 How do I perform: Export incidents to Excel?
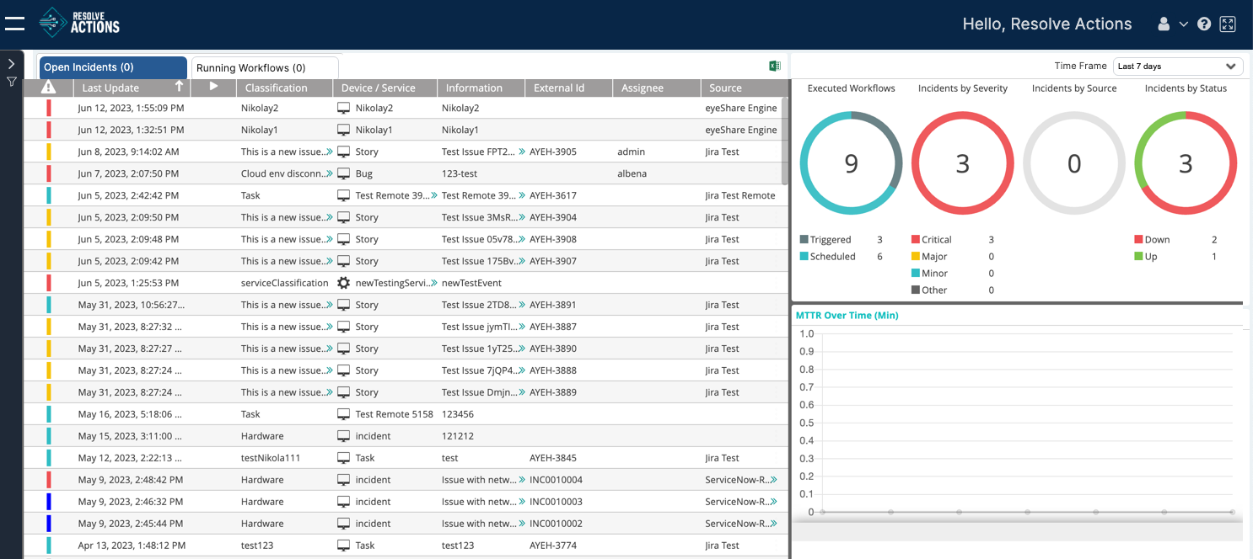point(775,67)
